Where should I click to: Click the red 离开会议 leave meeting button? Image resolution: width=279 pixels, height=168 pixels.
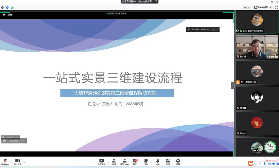(271, 160)
